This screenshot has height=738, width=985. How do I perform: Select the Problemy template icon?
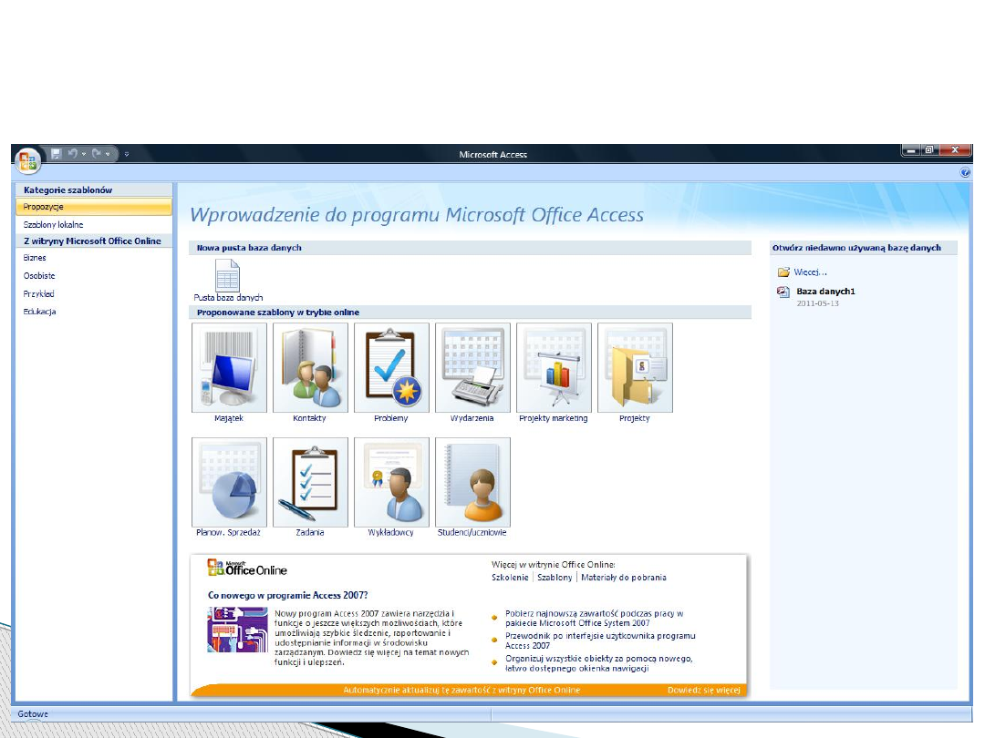tap(391, 368)
